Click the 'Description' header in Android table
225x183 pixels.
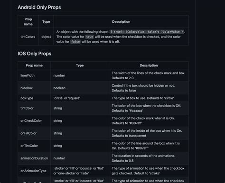click(x=121, y=22)
